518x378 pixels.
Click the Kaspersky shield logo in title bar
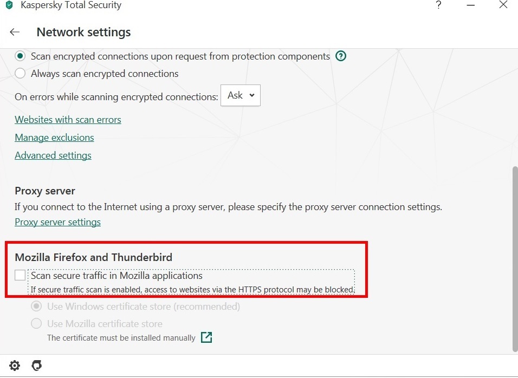pyautogui.click(x=9, y=5)
